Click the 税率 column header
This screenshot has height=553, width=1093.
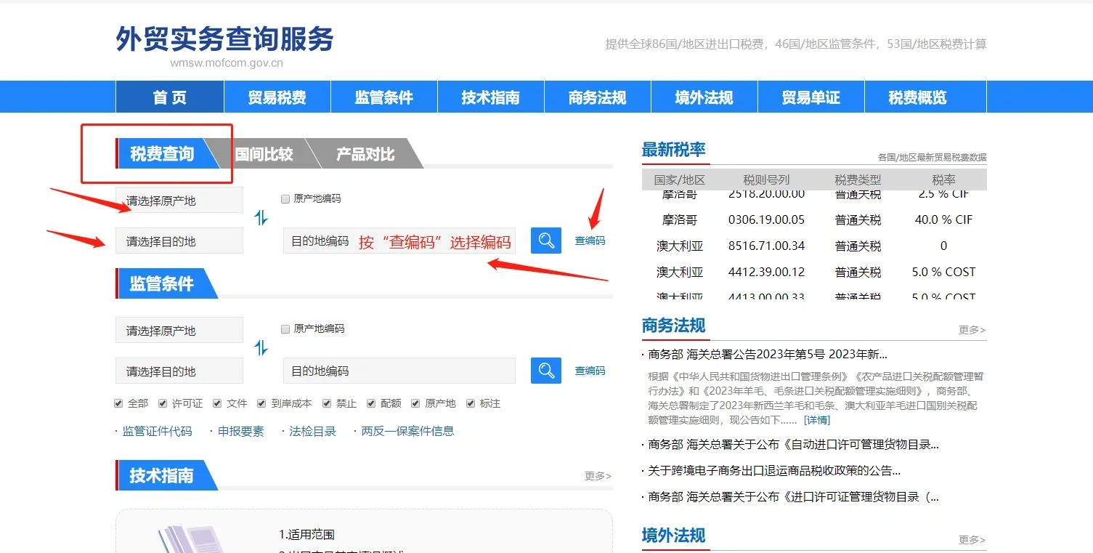(943, 179)
